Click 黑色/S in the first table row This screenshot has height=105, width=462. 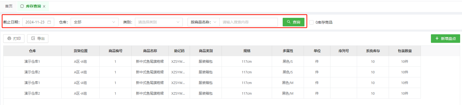point(288,61)
